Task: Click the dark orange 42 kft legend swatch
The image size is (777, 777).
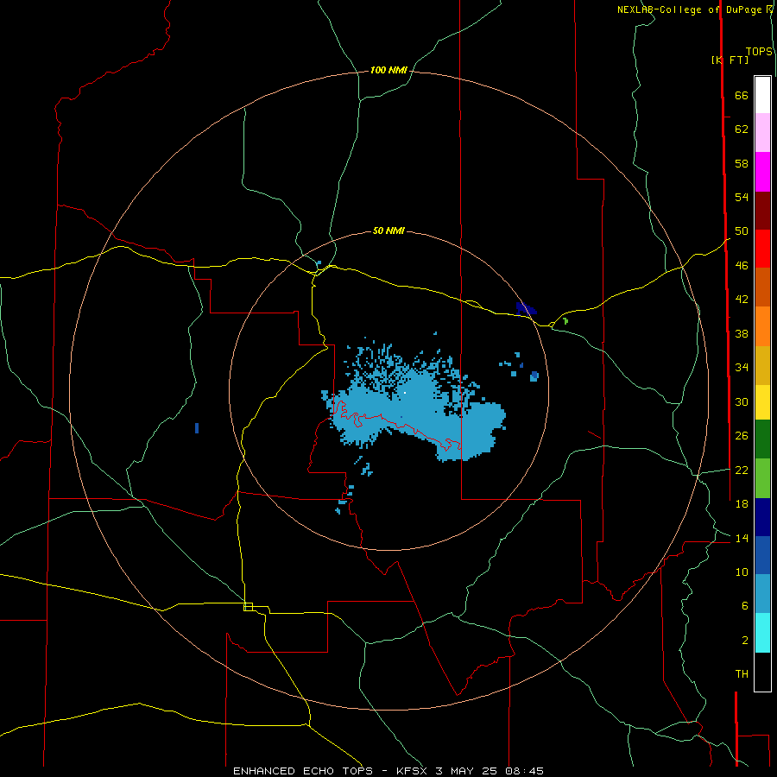Action: click(762, 287)
